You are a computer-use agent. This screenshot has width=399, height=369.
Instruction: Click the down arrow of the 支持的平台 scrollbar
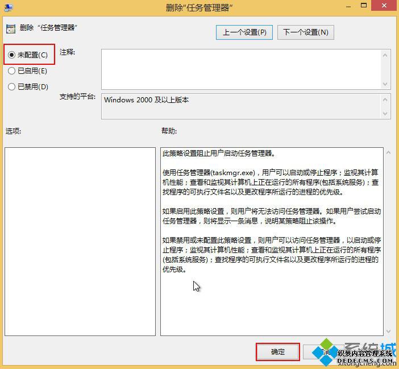point(385,114)
